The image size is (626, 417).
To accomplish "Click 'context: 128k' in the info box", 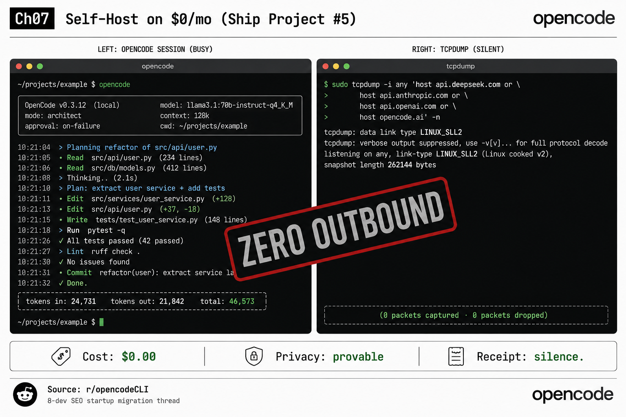I will [x=185, y=116].
